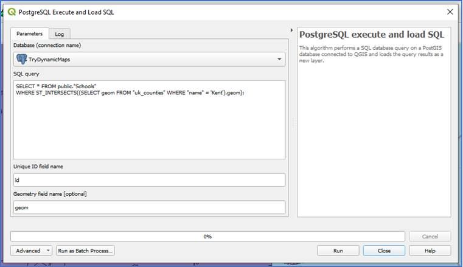Focus the Unique ID field name input
This screenshot has height=267, width=463.
pos(149,179)
